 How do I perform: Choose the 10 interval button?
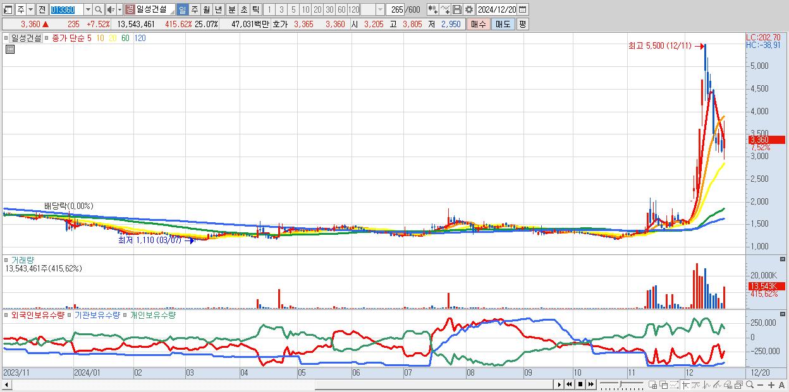pyautogui.click(x=305, y=9)
